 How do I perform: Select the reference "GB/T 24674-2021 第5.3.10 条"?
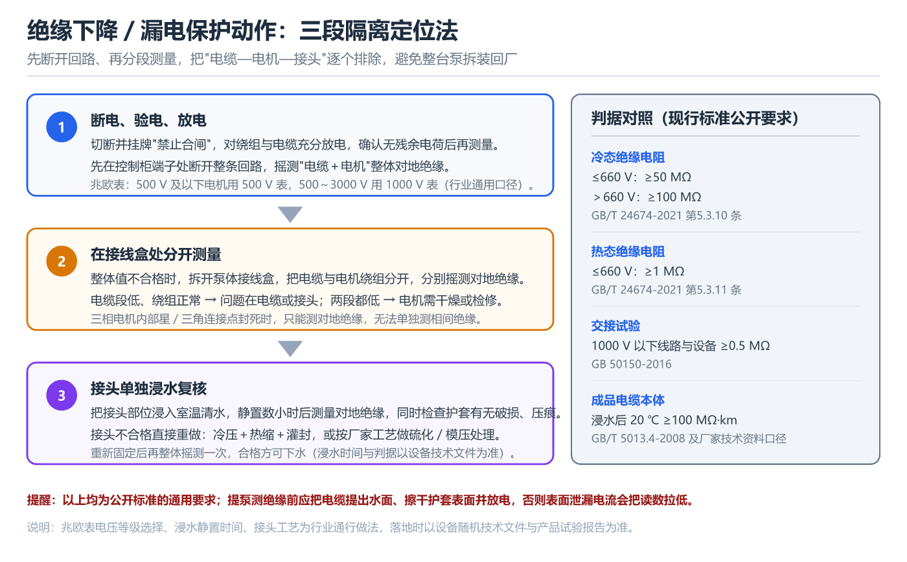coord(667,216)
